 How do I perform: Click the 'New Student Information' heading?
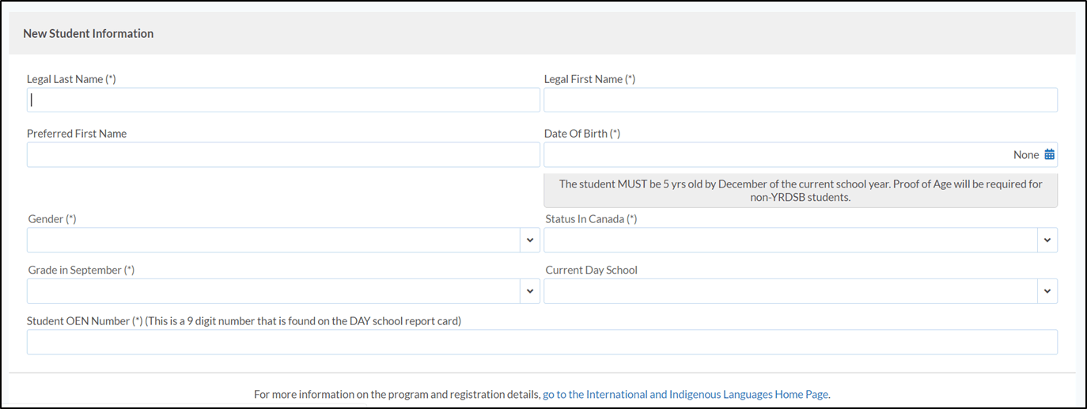[89, 33]
